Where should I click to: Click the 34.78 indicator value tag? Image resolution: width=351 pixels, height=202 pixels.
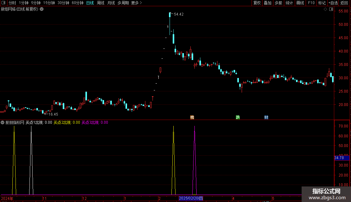(x=342, y=158)
